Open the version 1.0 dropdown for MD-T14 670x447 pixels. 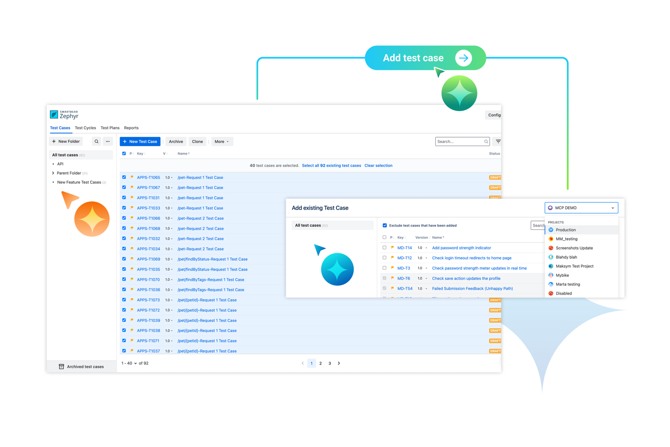pyautogui.click(x=422, y=248)
